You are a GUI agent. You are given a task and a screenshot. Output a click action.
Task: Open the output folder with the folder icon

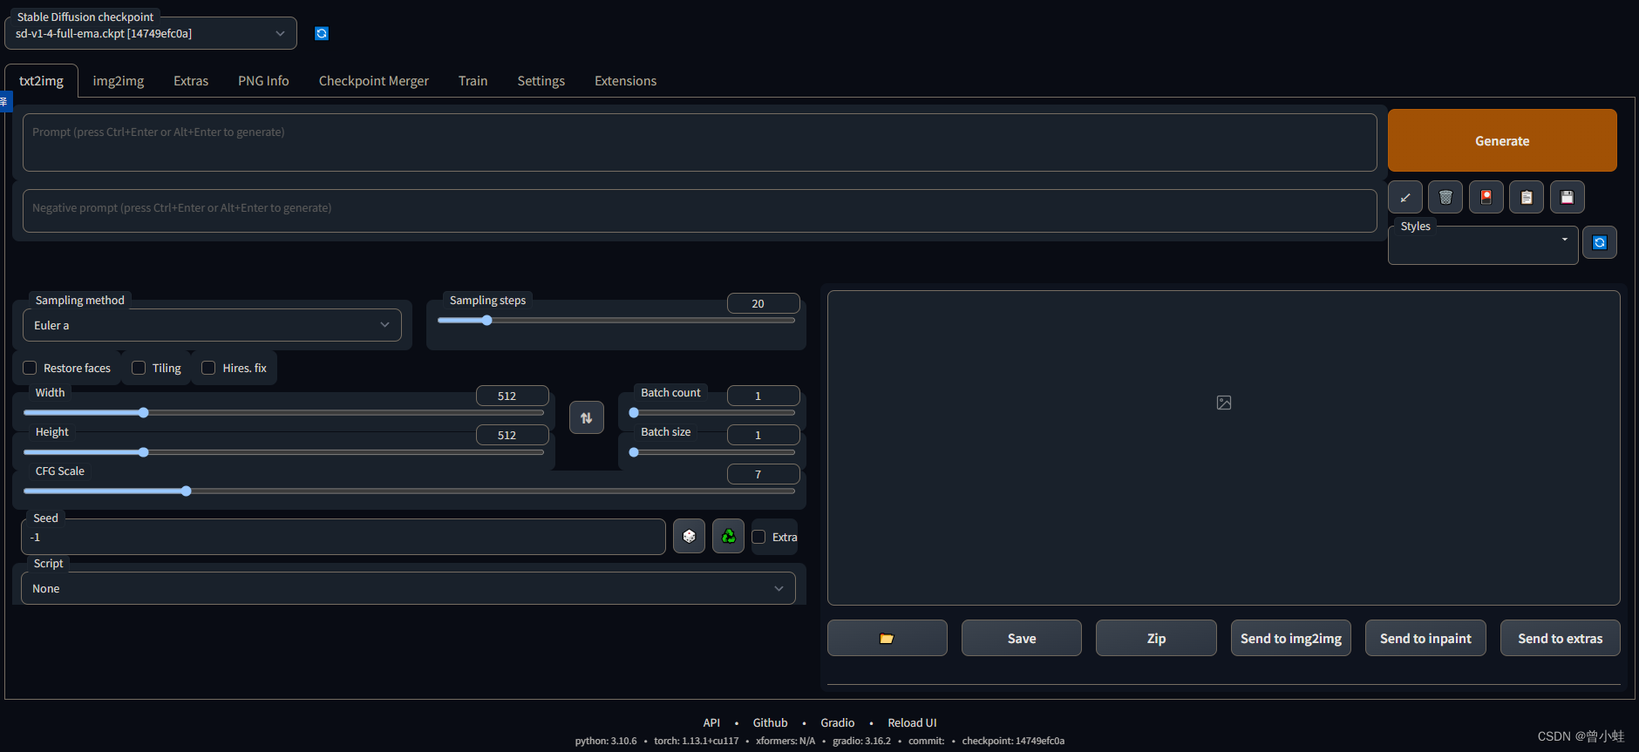click(887, 638)
